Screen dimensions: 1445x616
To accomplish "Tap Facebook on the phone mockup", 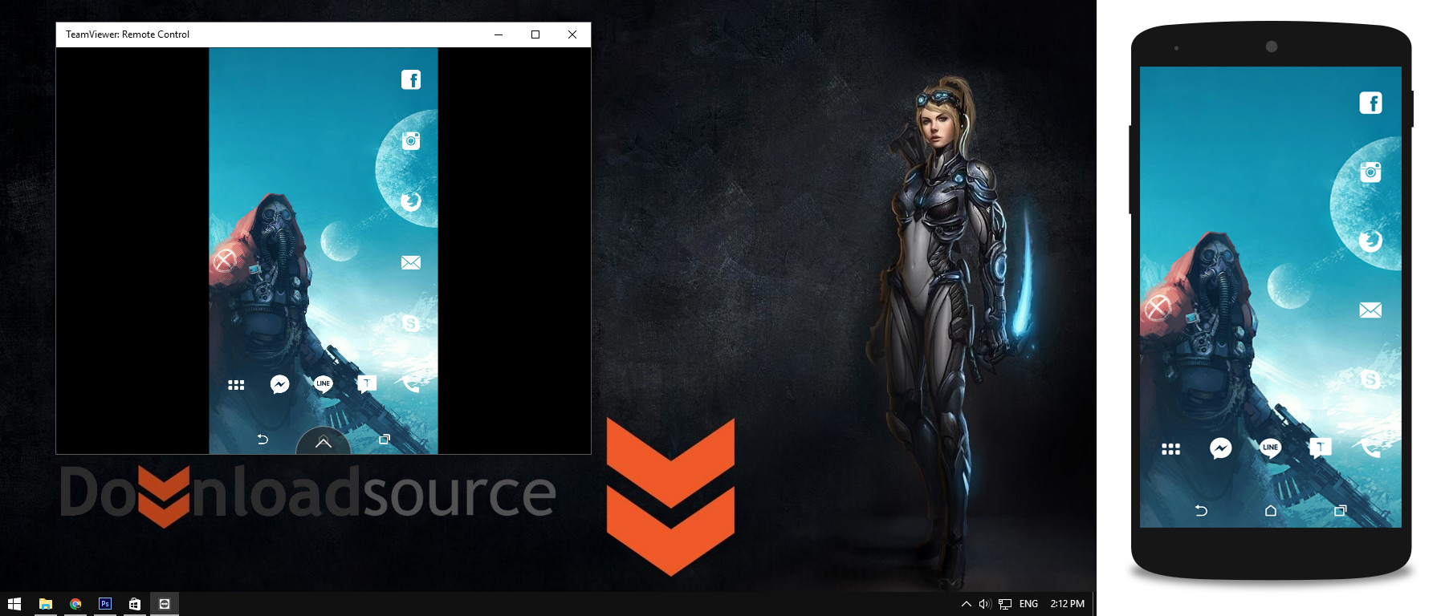I will pos(1370,103).
